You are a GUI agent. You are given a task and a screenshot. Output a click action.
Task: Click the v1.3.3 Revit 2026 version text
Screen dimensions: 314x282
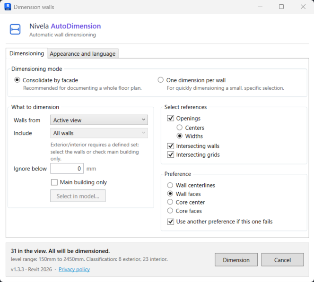click(x=31, y=269)
